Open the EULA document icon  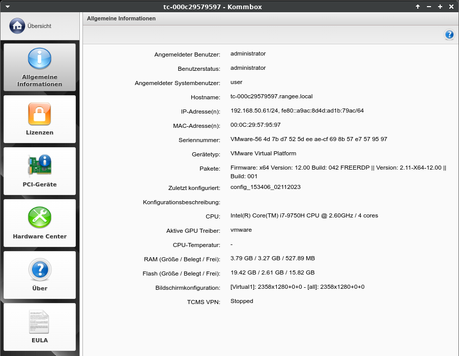point(39,322)
